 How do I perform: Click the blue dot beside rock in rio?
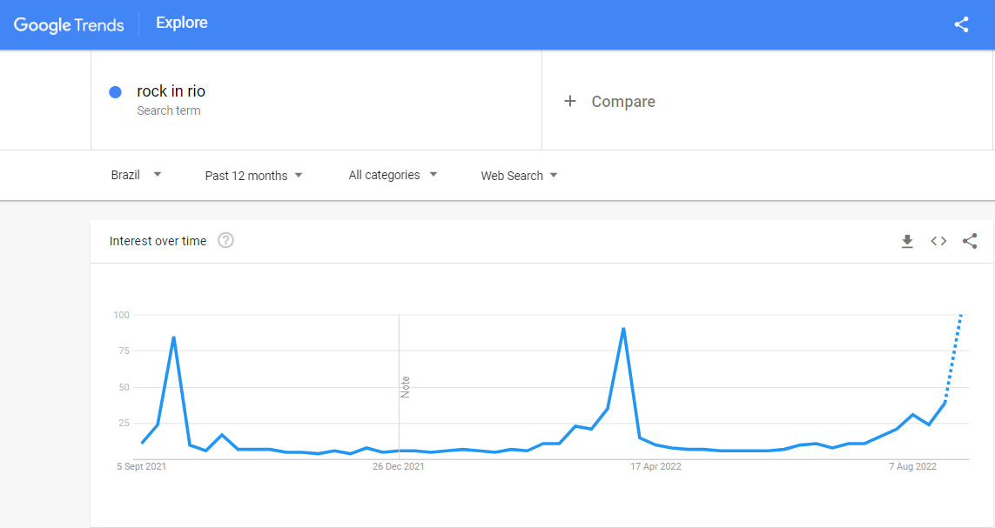point(114,91)
